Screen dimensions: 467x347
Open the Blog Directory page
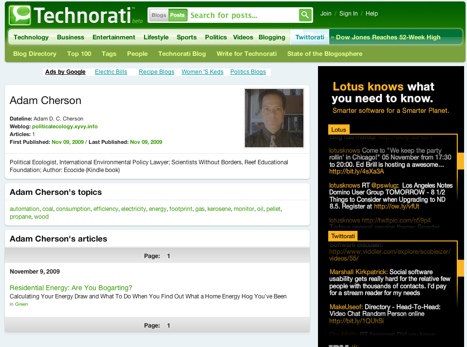[x=35, y=54]
